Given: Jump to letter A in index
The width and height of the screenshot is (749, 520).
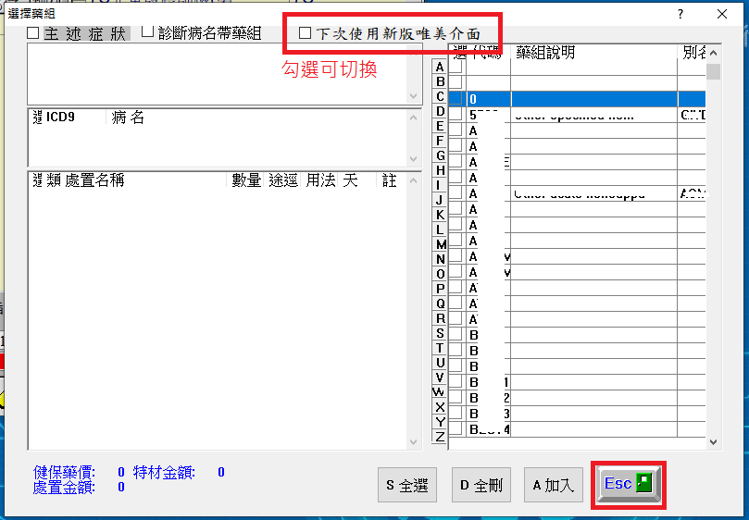Looking at the screenshot, I should (x=440, y=68).
